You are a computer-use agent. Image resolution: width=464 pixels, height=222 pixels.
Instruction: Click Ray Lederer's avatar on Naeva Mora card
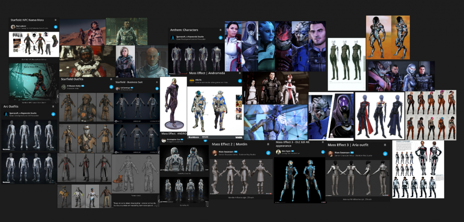[13, 27]
